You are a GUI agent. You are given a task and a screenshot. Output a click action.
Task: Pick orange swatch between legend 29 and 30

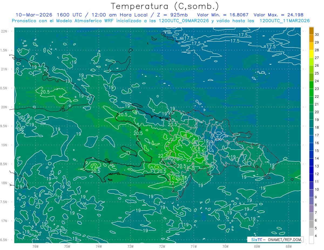pos(311,39)
